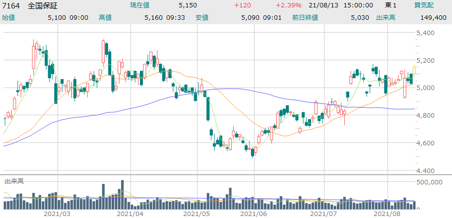Click the 高値 value 5,160
452x218 pixels.
(153, 17)
